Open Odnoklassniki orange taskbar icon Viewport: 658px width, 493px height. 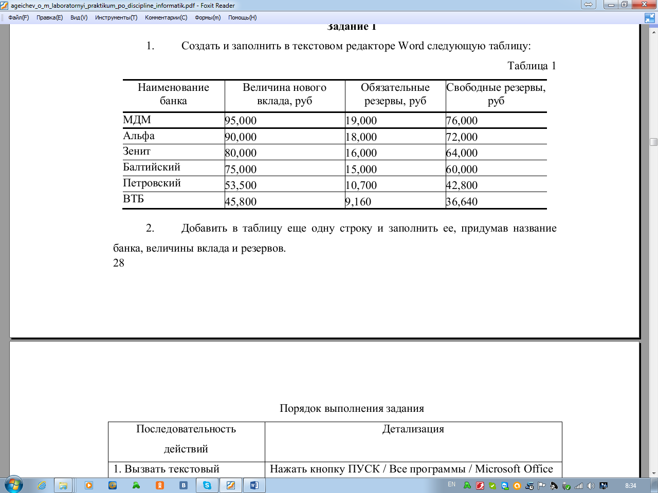point(160,485)
